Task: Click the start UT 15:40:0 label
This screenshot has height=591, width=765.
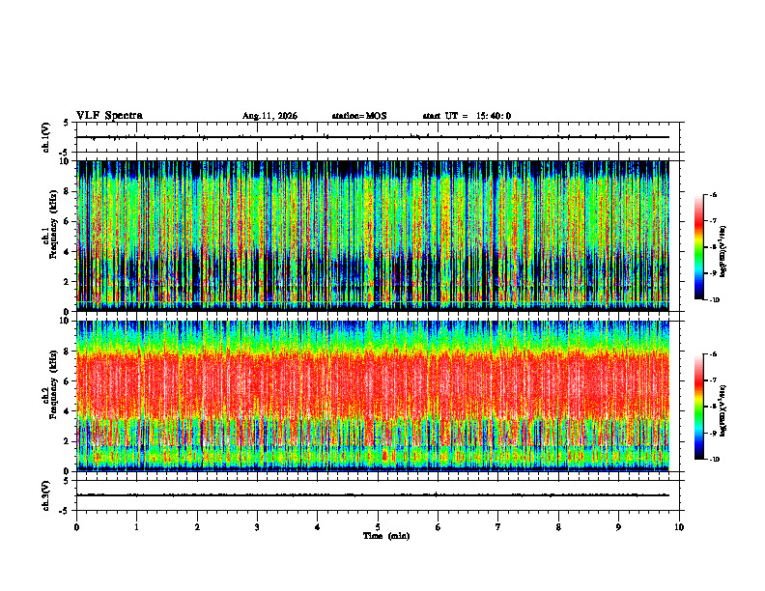Action: [467, 116]
